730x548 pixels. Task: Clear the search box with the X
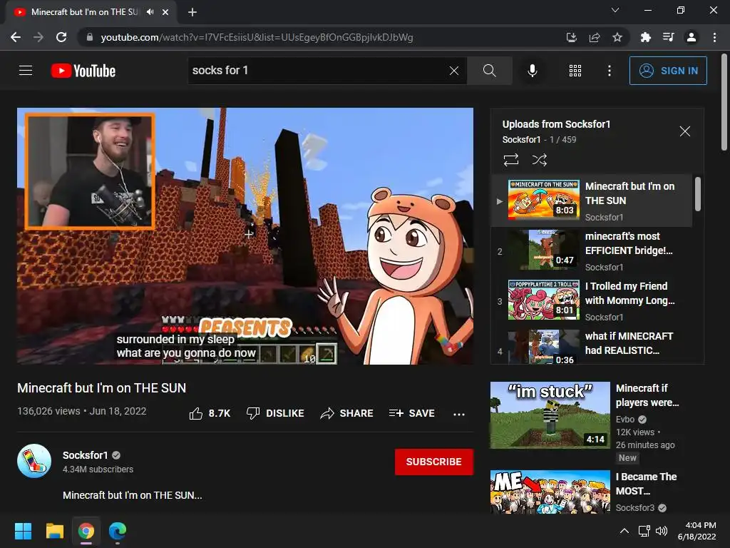[454, 71]
